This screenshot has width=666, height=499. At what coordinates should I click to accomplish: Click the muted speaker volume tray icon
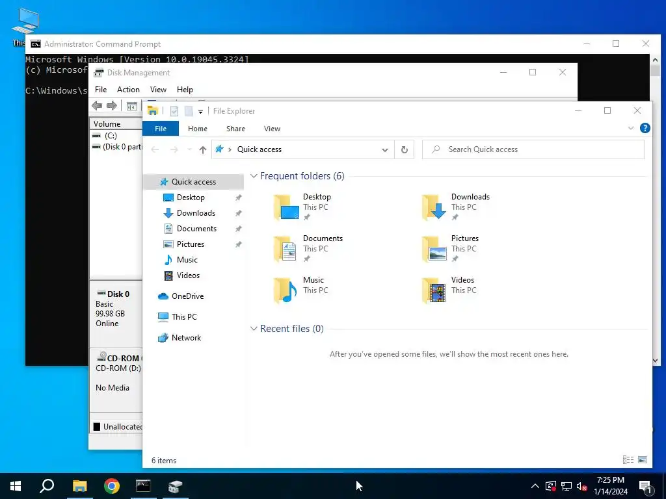click(x=581, y=486)
